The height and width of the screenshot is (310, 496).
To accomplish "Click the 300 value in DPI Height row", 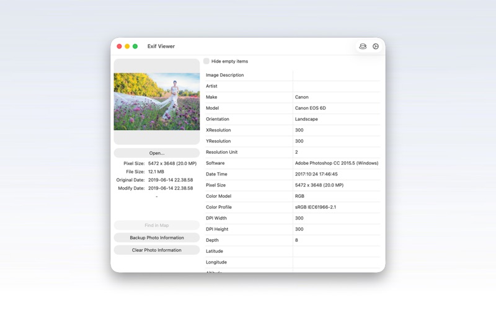I will 299,229.
